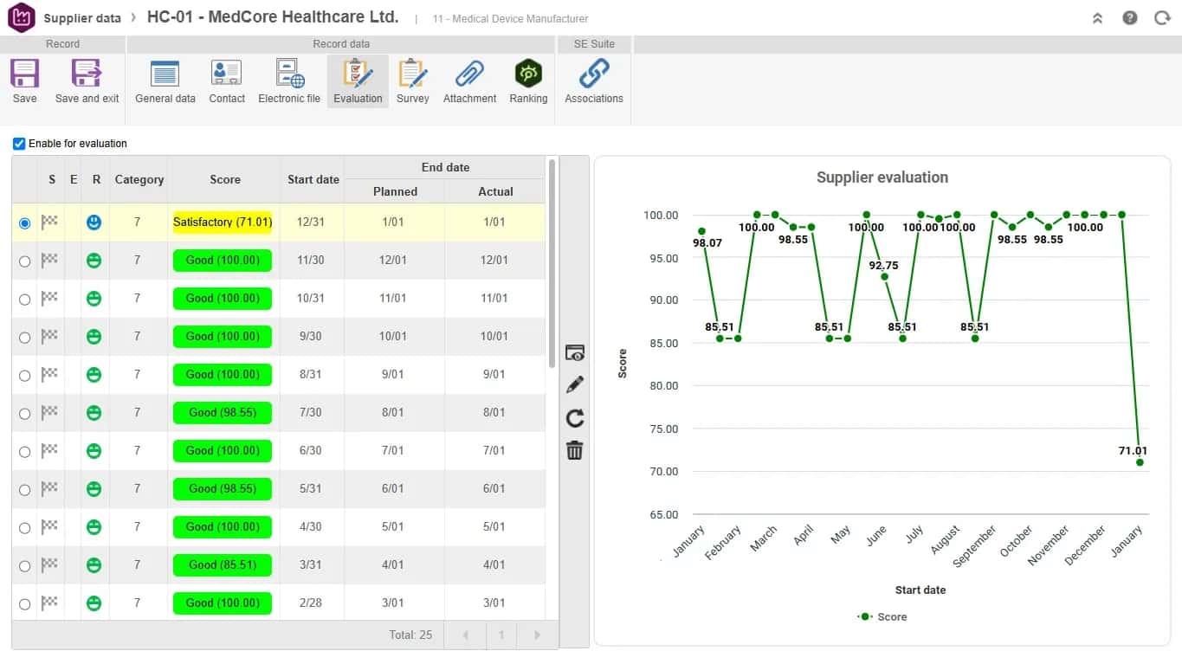Go to next table page arrow
The image size is (1182, 664).
(537, 635)
